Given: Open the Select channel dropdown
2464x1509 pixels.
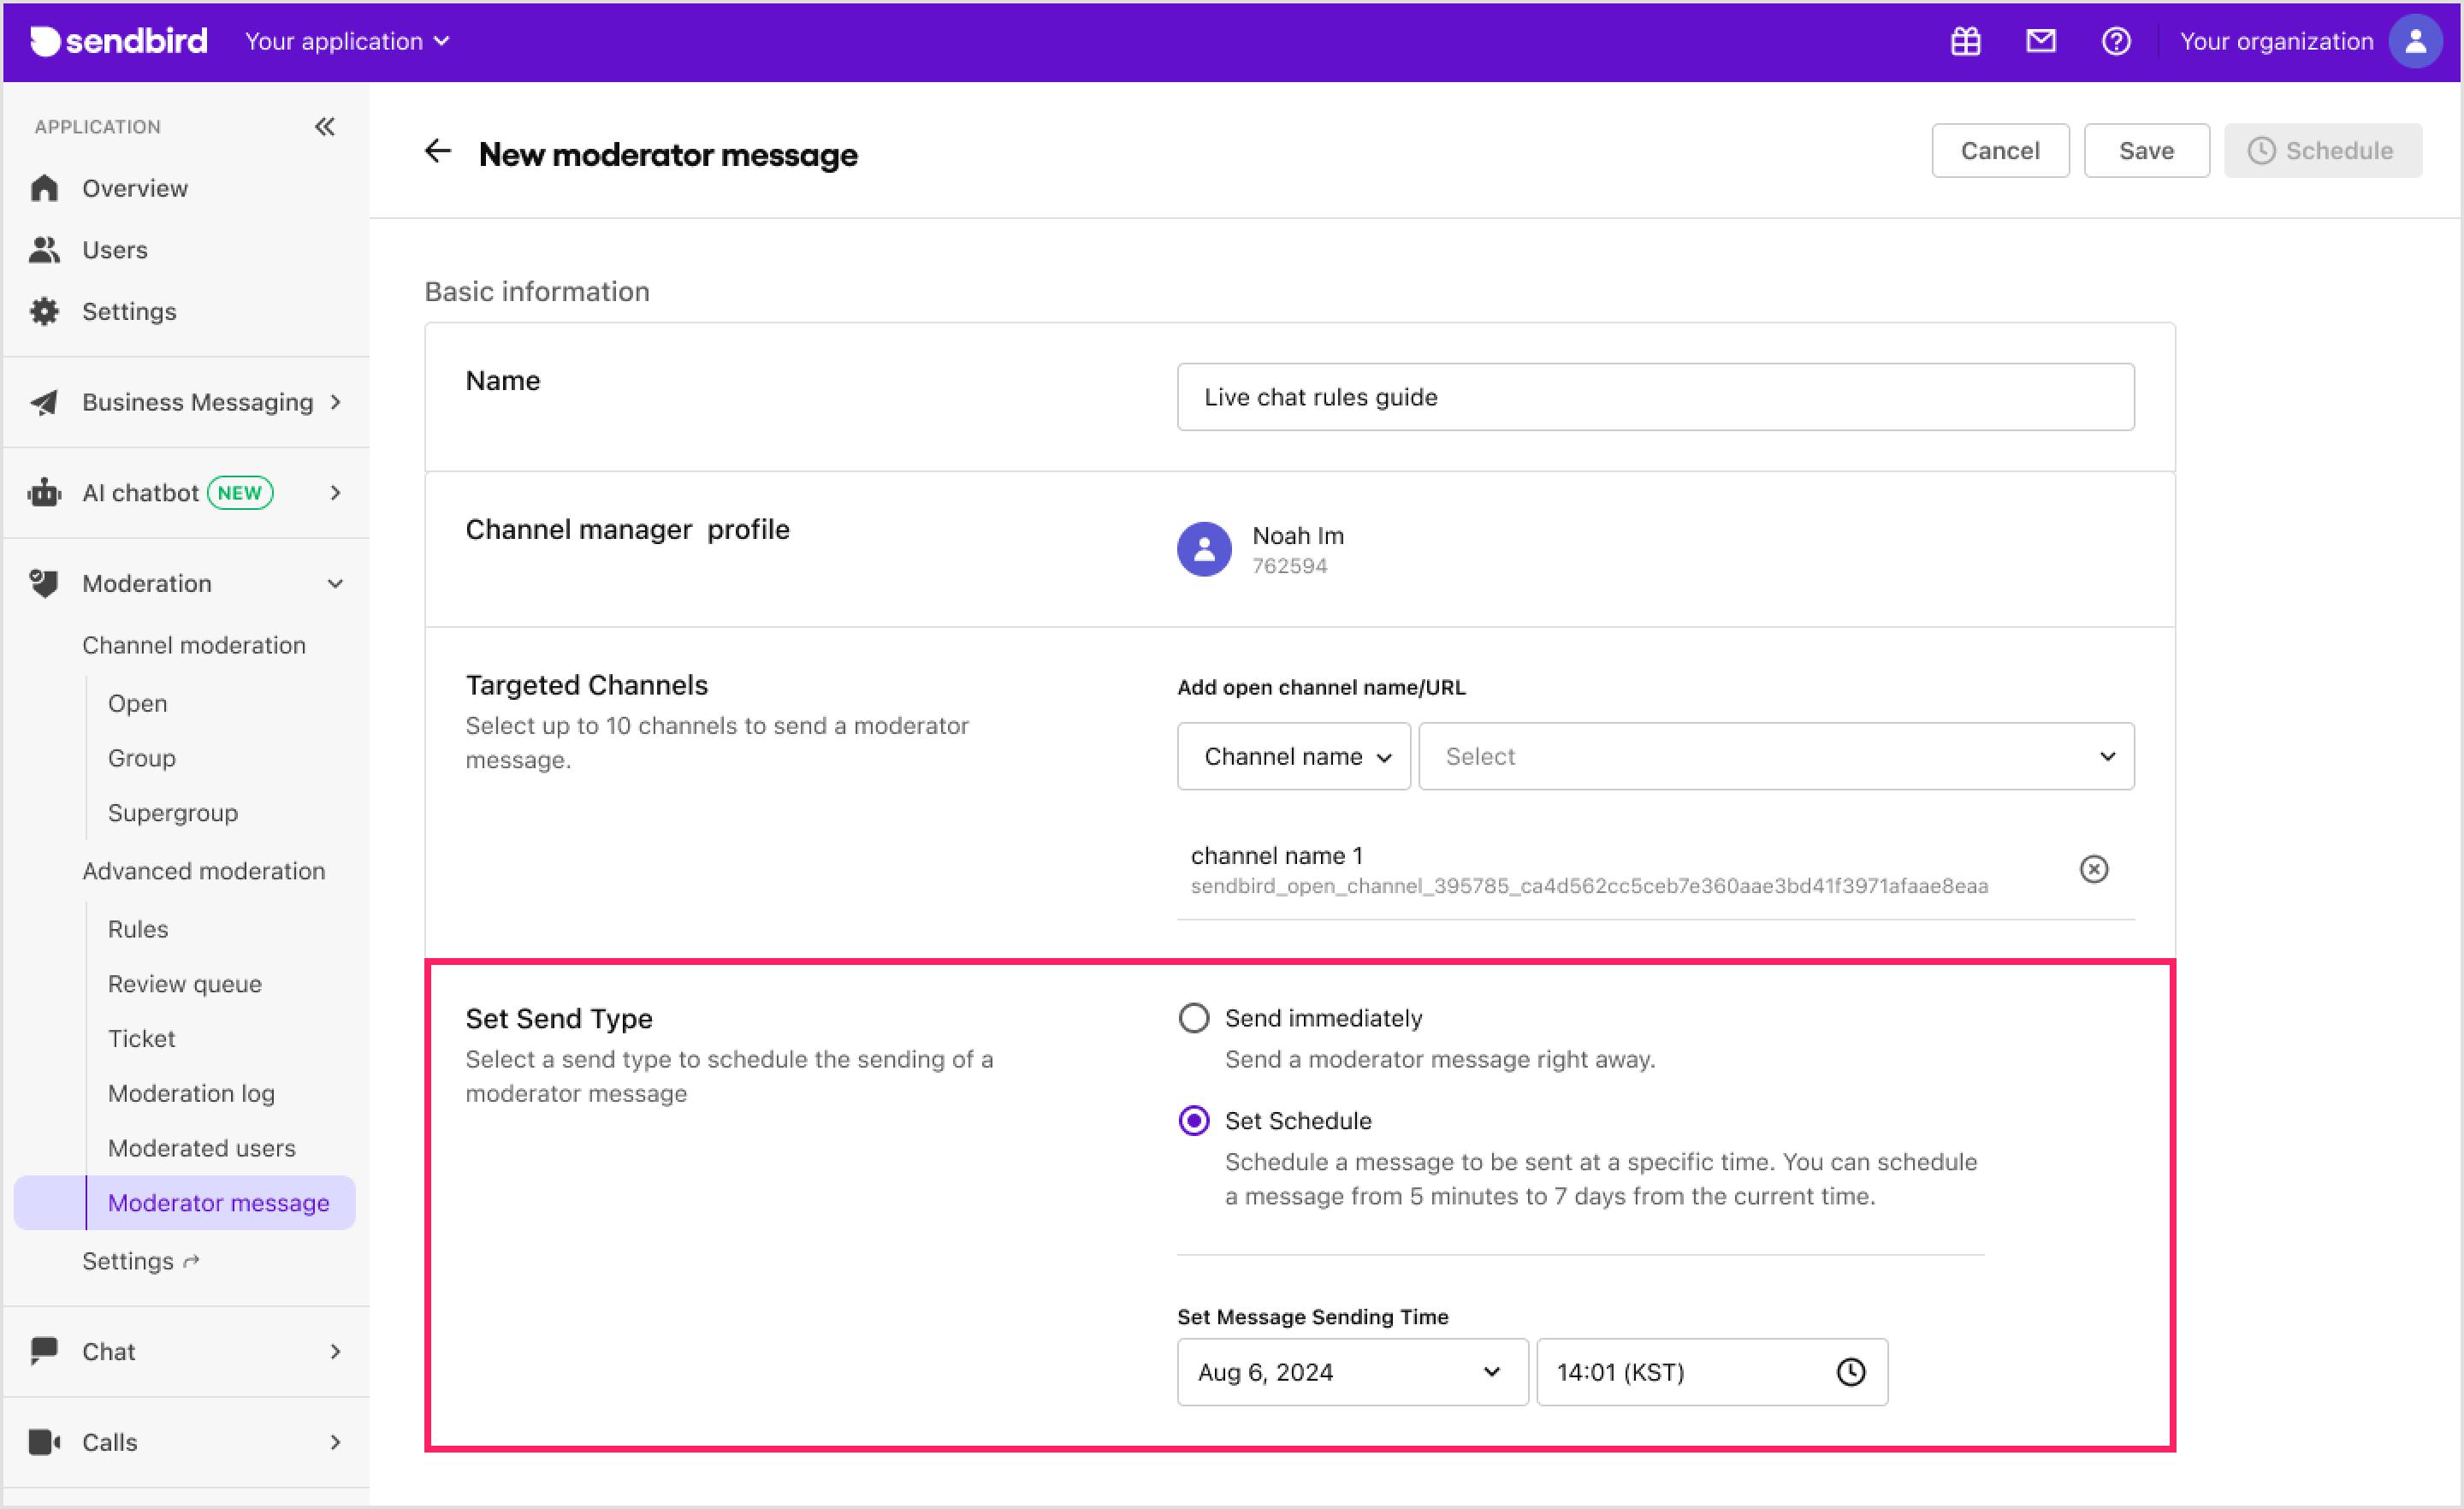Looking at the screenshot, I should (1776, 757).
